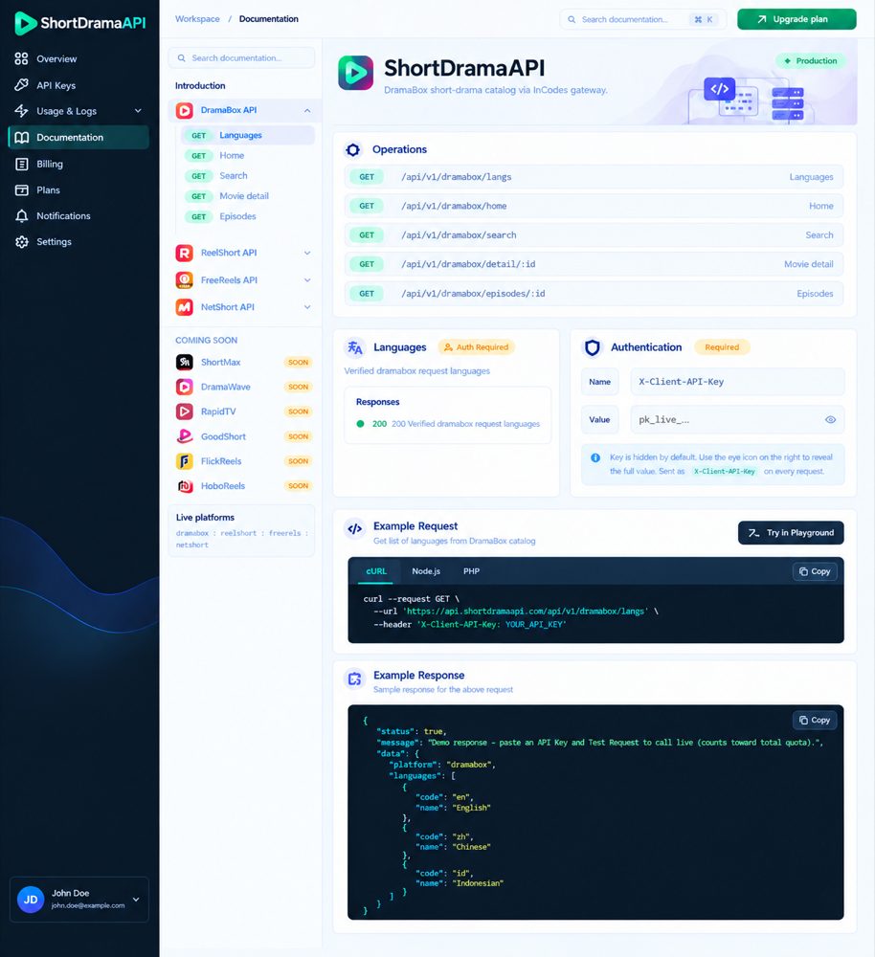The width and height of the screenshot is (875, 957).
Task: Open the /api/v1/dramabox/episodes/:id operation row
Action: (594, 294)
